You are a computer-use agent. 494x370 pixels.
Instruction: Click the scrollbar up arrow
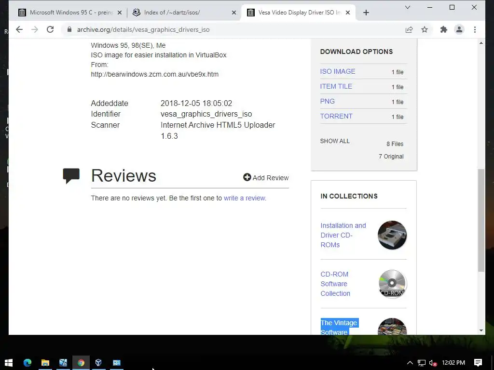pos(481,43)
